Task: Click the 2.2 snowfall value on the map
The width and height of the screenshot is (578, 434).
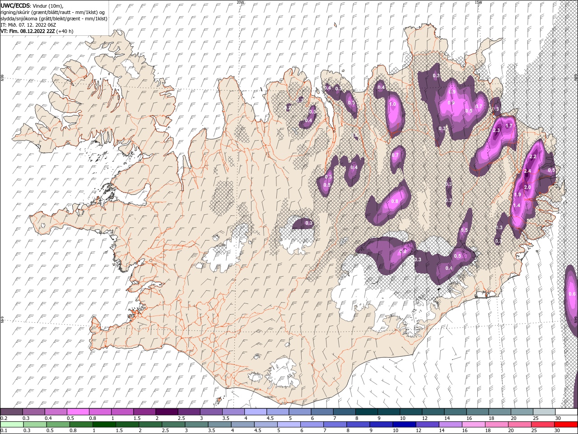Action: click(532, 156)
